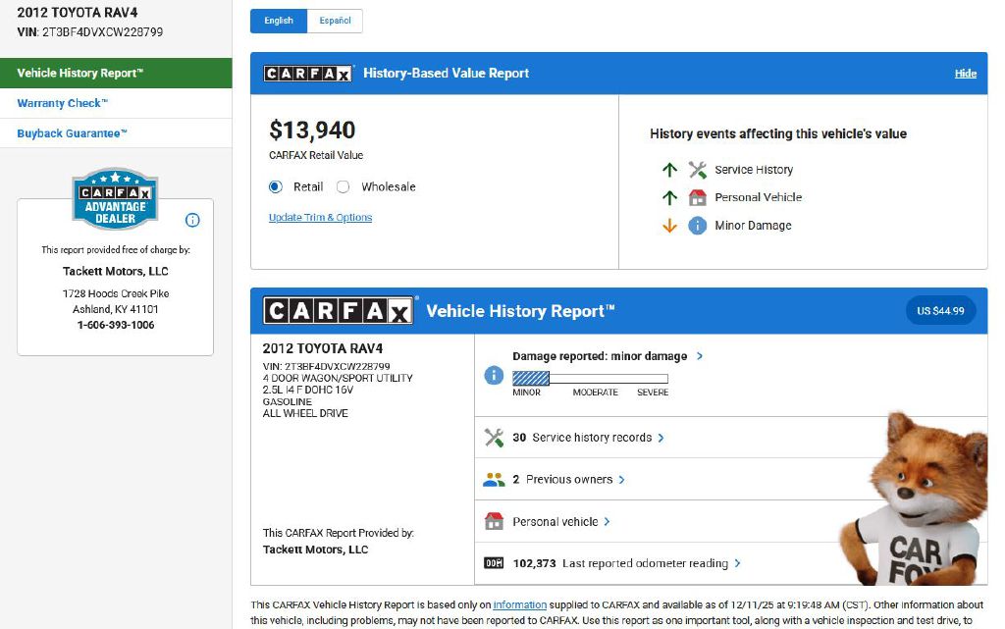This screenshot has height=629, width=1005.
Task: Select the Retail value radio button
Action: (276, 186)
